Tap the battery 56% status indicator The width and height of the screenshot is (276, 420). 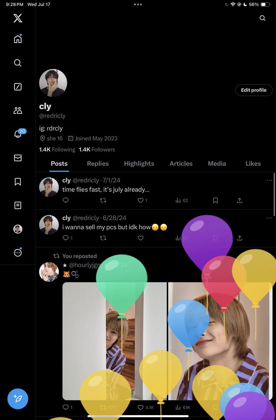(x=260, y=5)
